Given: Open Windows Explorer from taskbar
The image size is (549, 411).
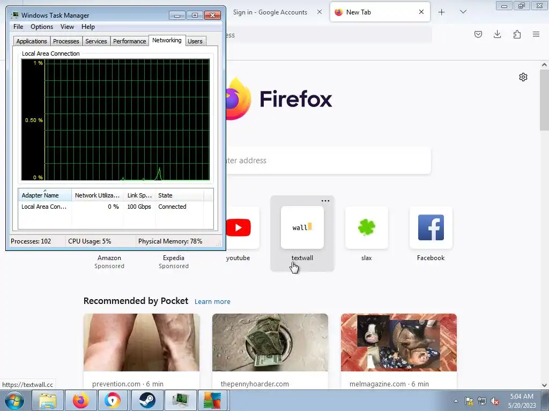Looking at the screenshot, I should [x=48, y=400].
